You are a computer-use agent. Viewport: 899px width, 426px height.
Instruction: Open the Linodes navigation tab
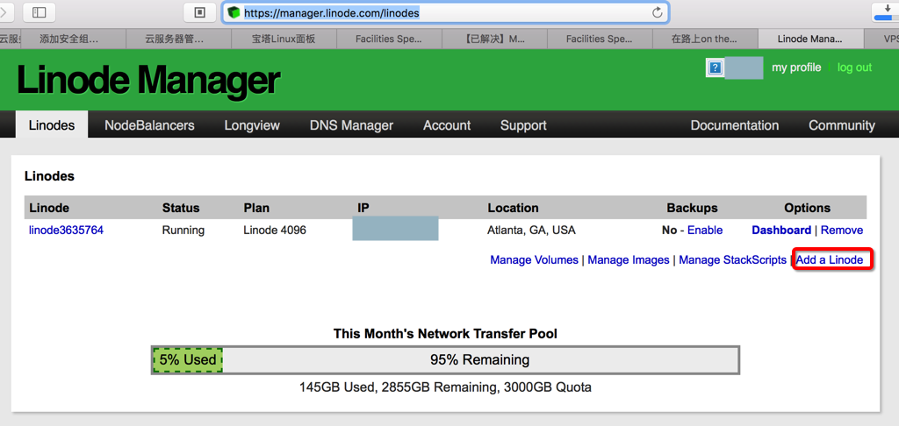pos(52,124)
